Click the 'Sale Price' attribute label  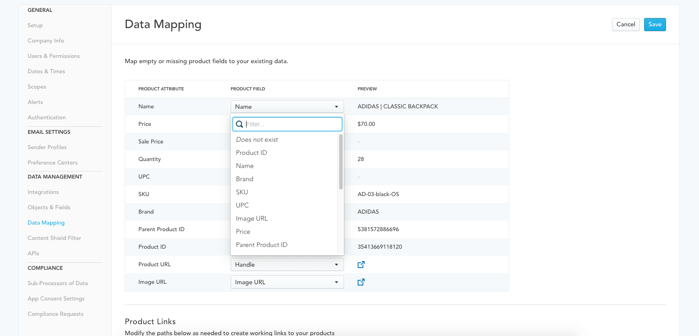pos(151,142)
